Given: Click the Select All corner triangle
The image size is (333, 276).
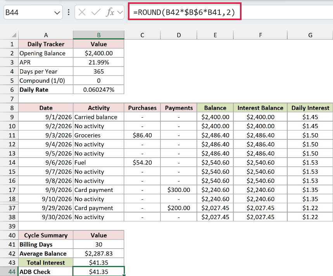Looking at the screenshot, I should click(14, 35).
